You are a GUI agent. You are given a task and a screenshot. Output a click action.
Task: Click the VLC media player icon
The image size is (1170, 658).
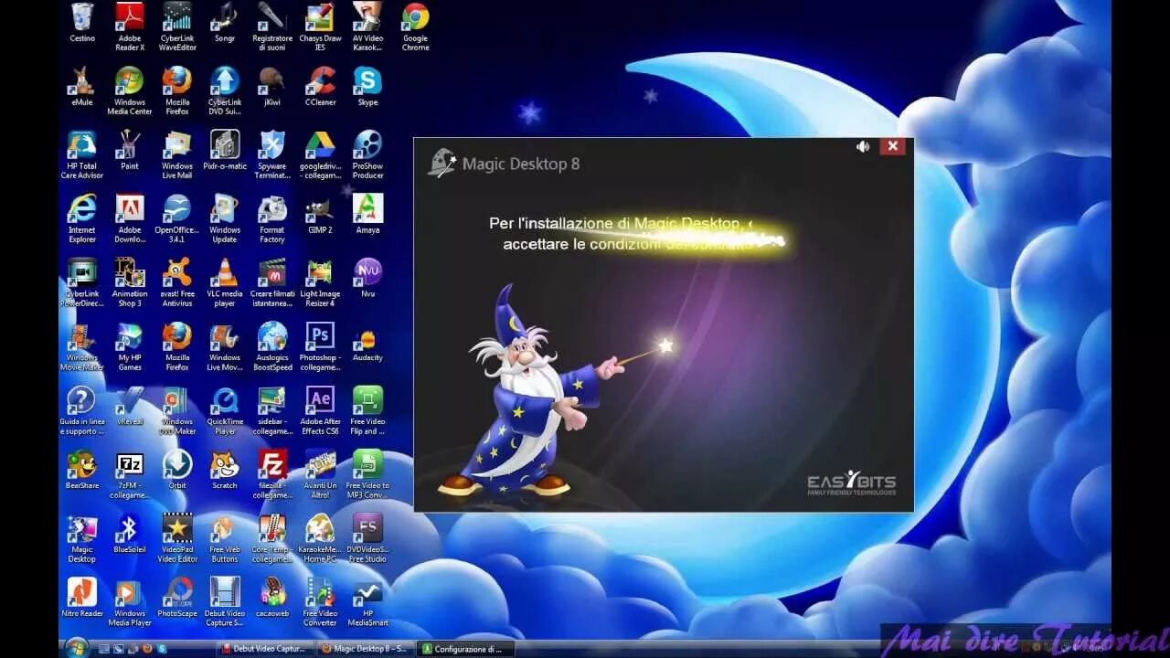coord(225,281)
